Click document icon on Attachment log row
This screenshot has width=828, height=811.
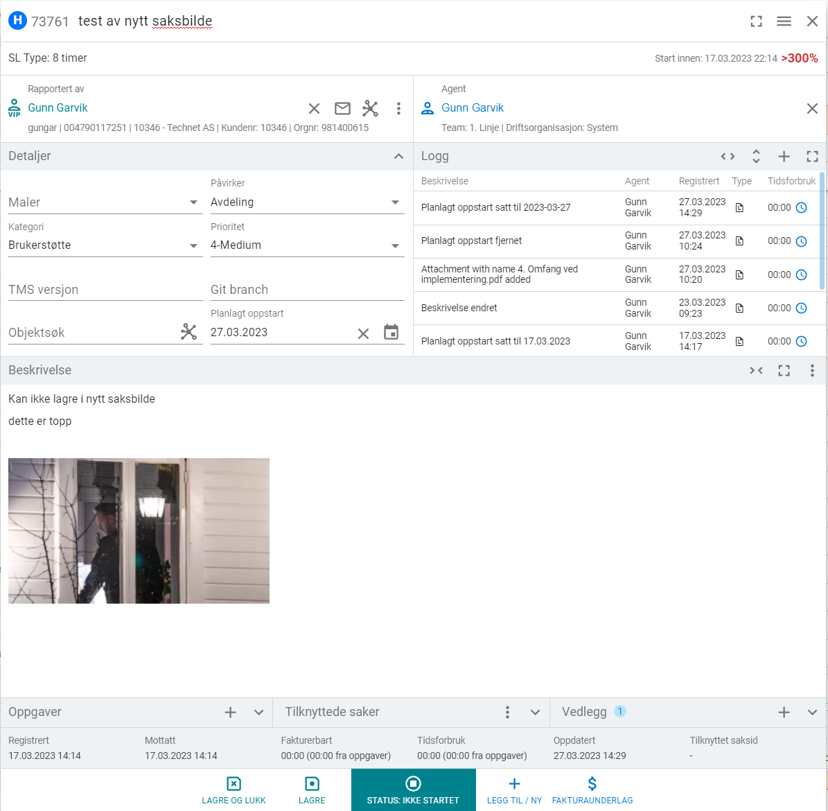[740, 274]
